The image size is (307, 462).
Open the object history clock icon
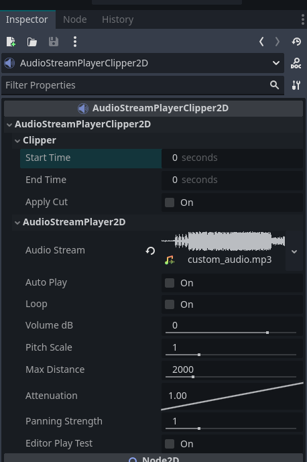pos(296,42)
